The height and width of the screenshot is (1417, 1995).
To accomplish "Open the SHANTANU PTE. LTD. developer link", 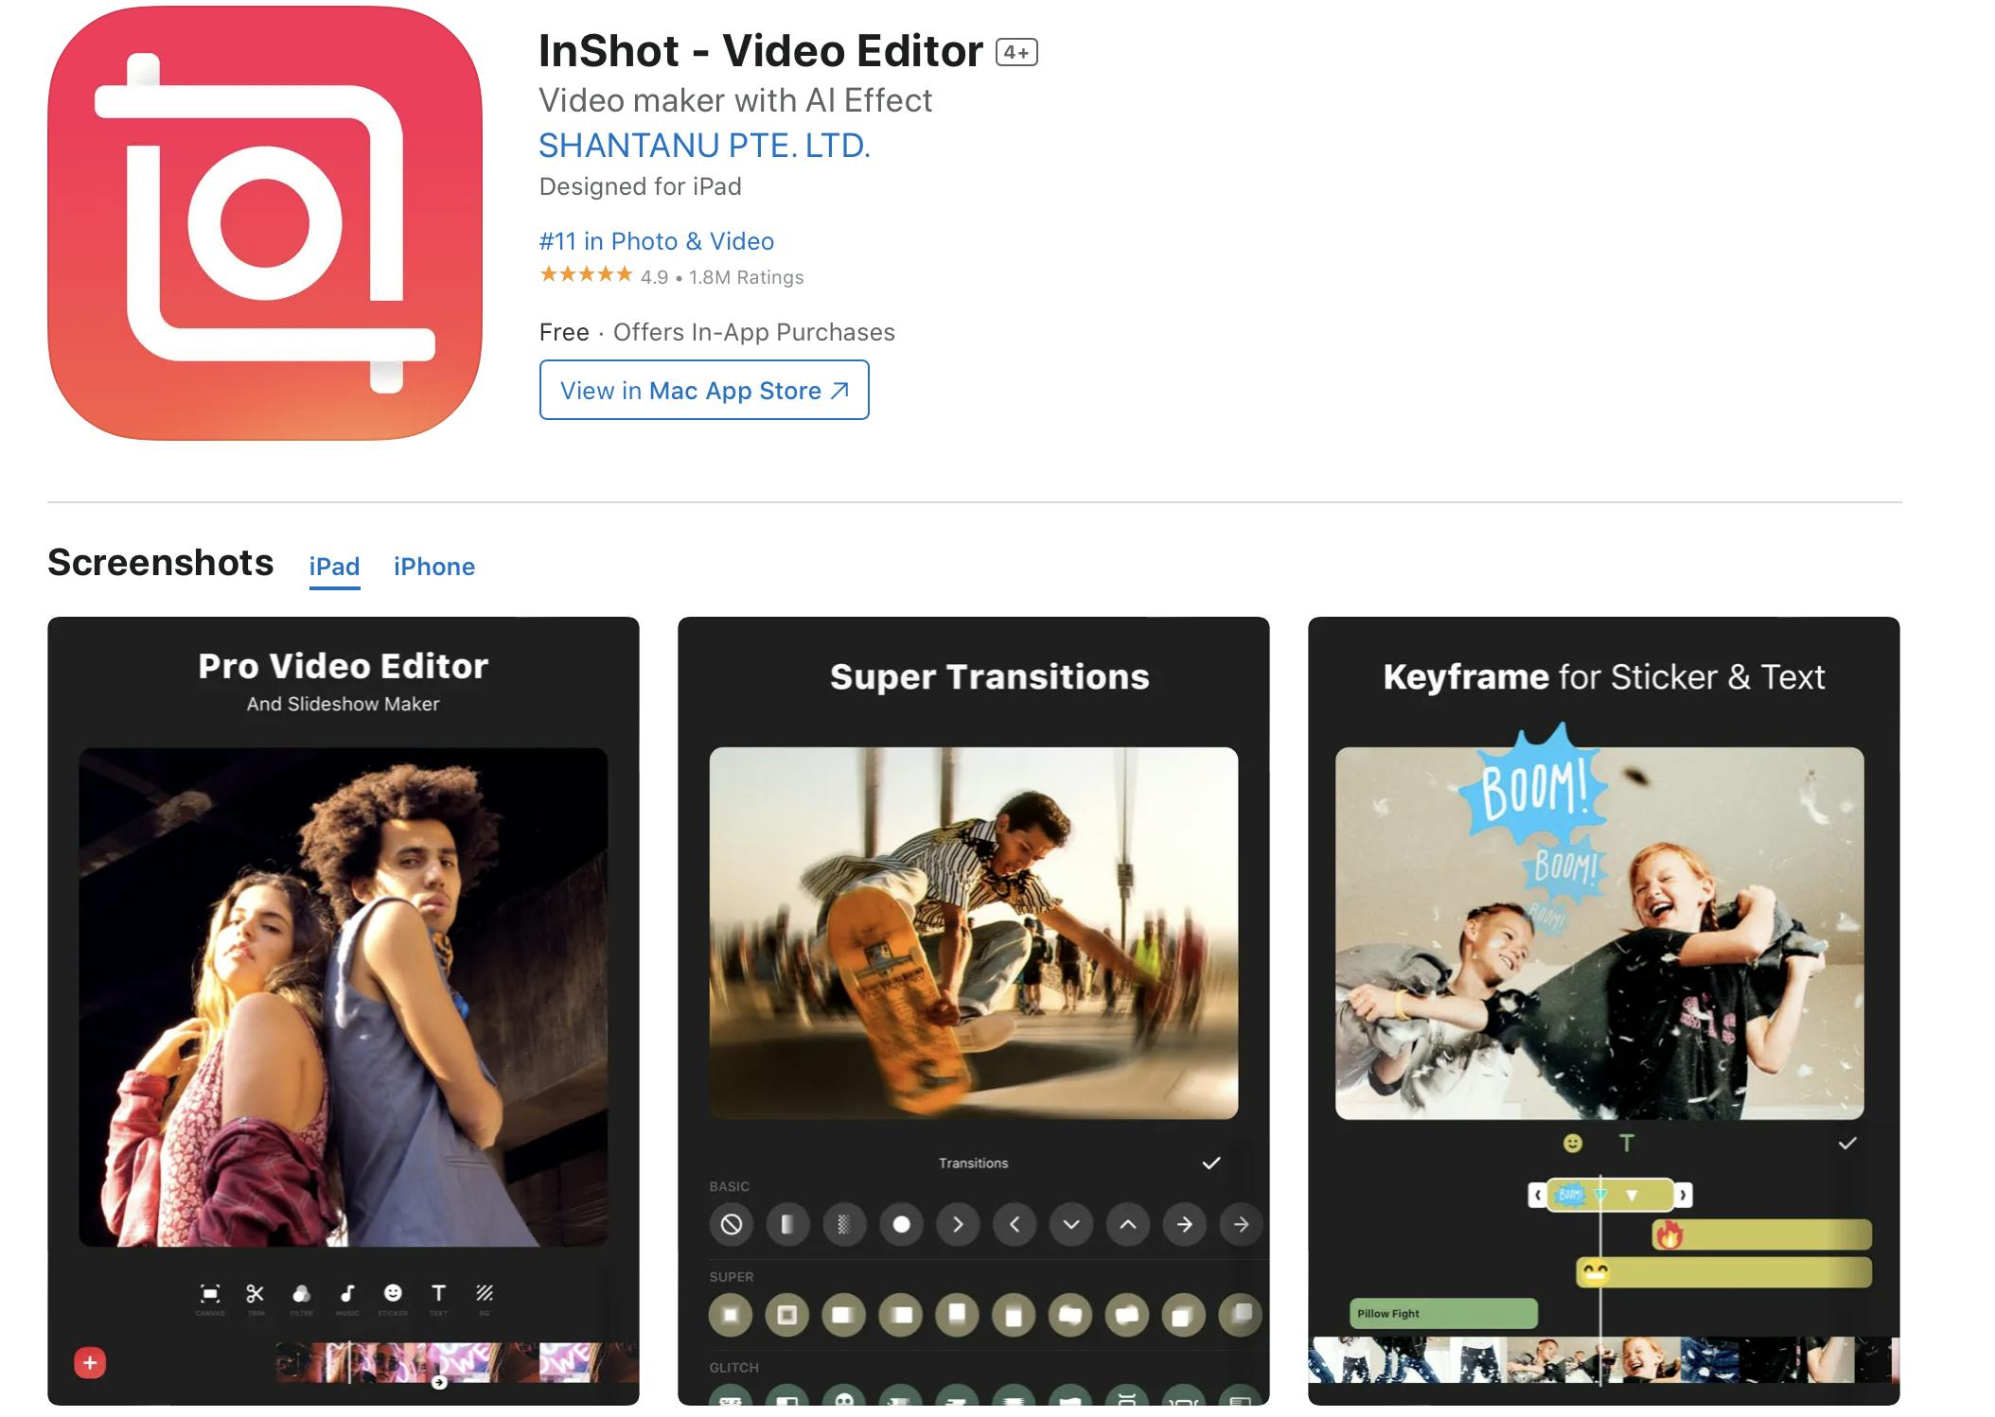I will (704, 144).
